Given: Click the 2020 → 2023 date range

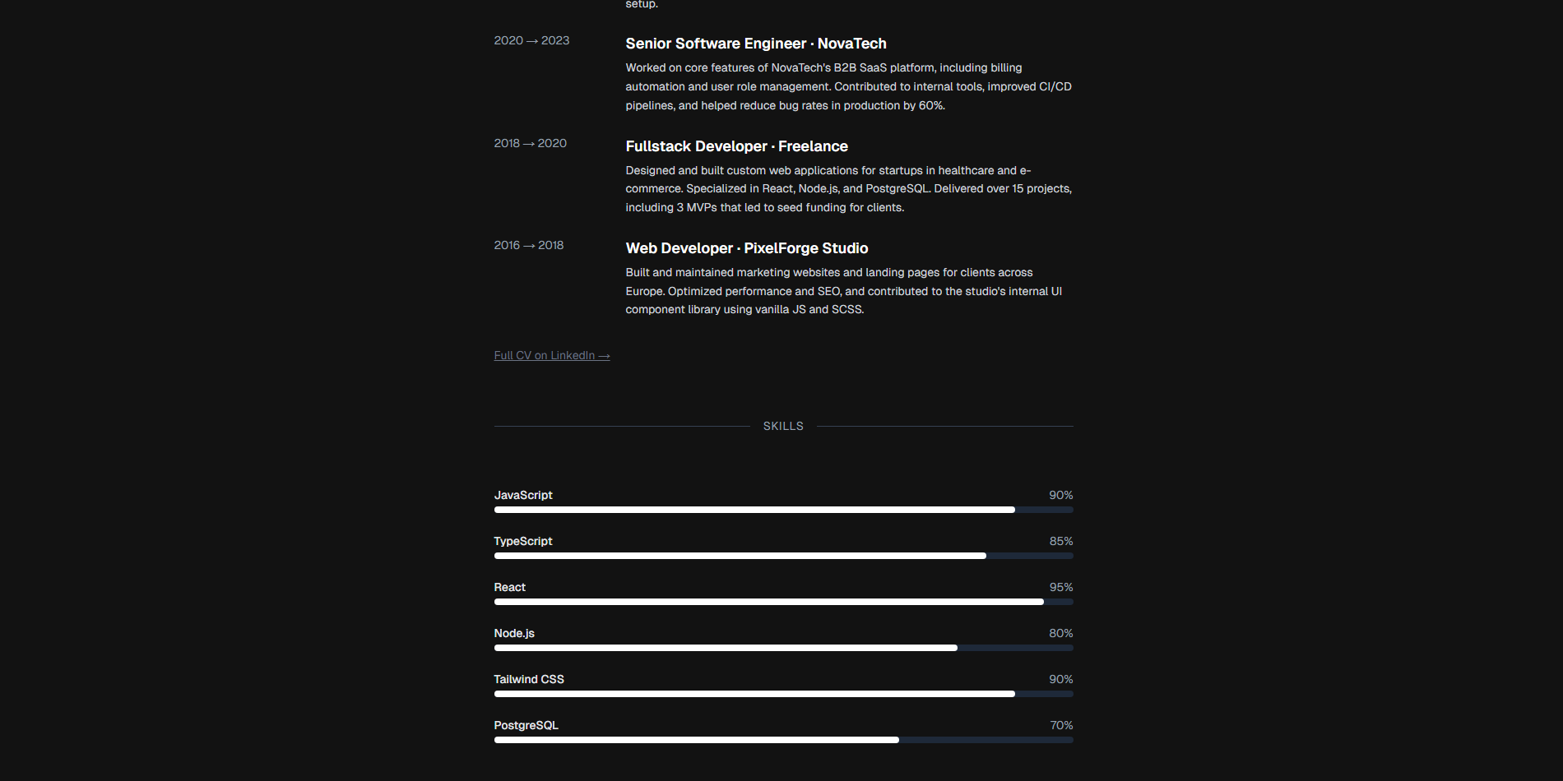Looking at the screenshot, I should pyautogui.click(x=531, y=40).
